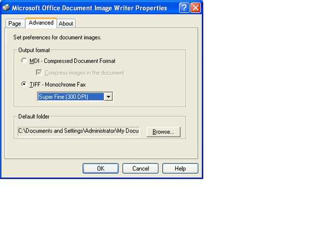Confirm settings with the OK button
315x236 pixels.
101,168
